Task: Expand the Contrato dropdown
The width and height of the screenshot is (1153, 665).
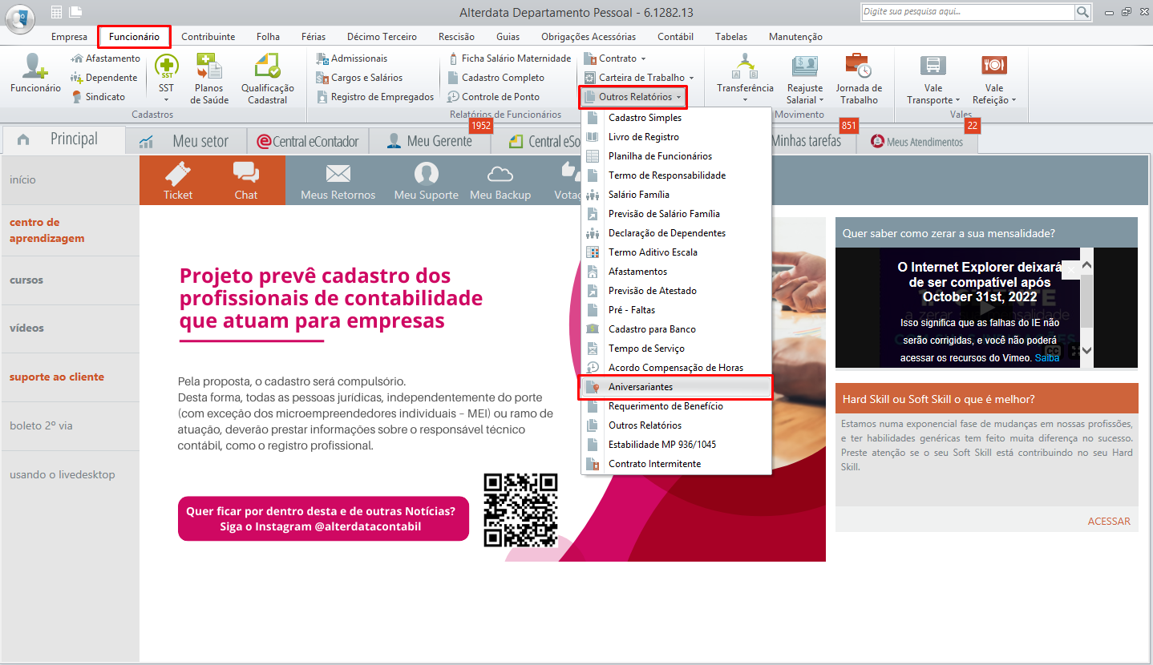Action: (x=642, y=58)
